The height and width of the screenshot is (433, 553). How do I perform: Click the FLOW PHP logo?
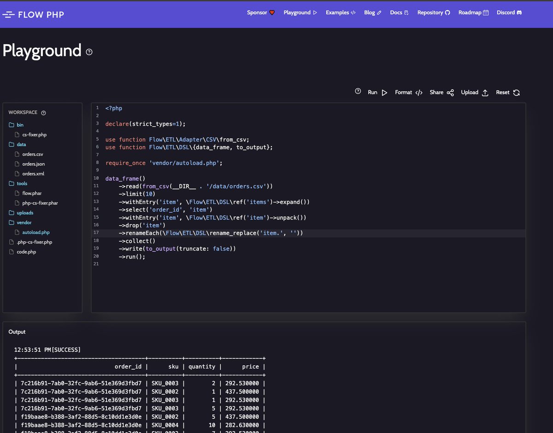[33, 14]
